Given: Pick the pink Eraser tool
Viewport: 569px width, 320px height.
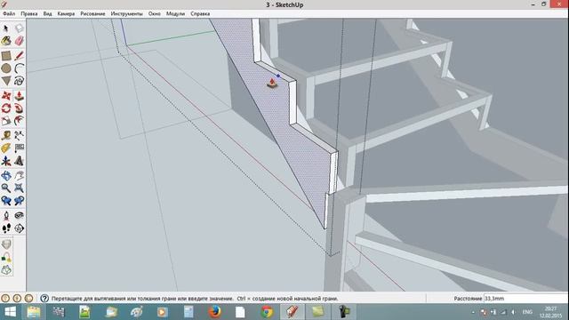Looking at the screenshot, I should coord(19,41).
